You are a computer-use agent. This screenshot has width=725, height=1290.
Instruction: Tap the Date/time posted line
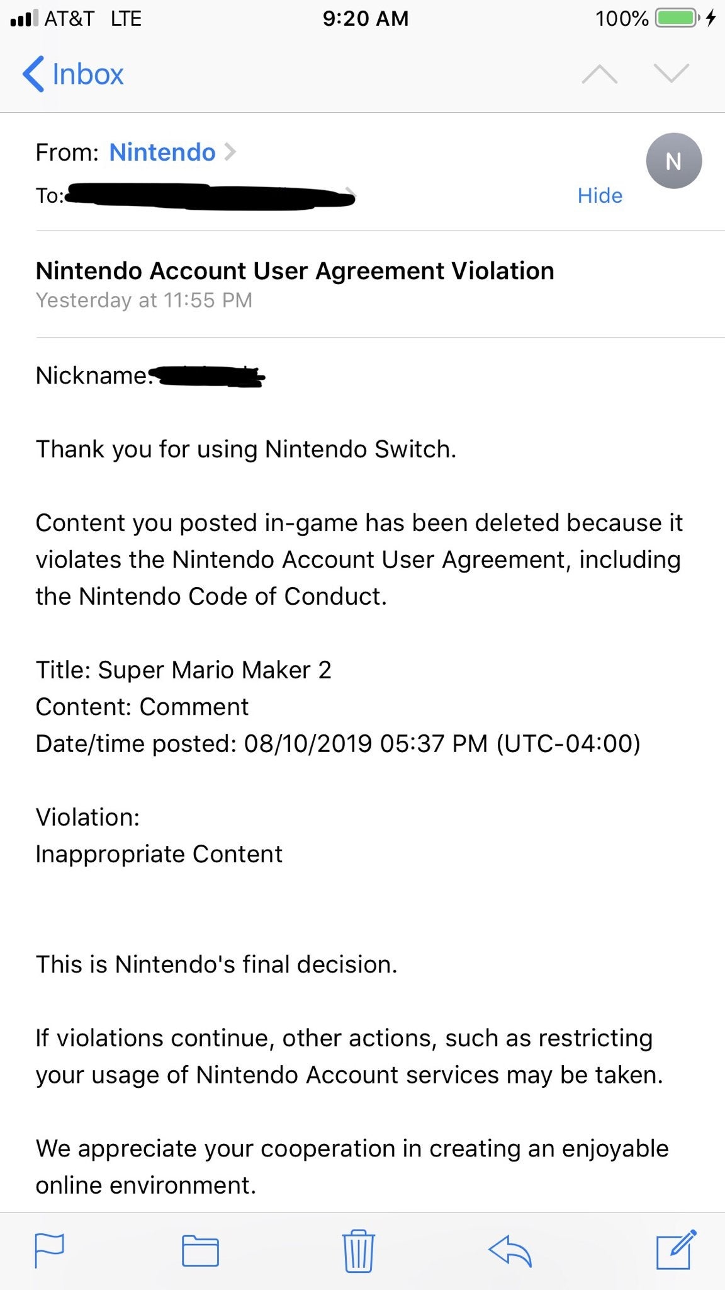(338, 744)
